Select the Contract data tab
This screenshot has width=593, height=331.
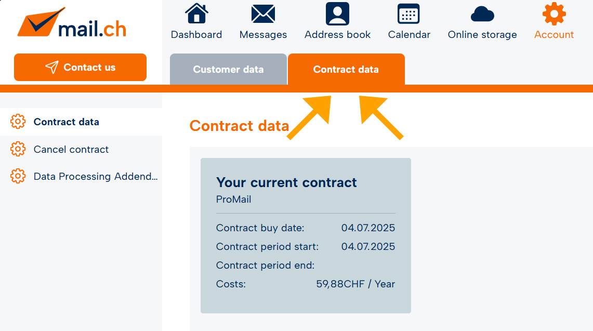346,69
